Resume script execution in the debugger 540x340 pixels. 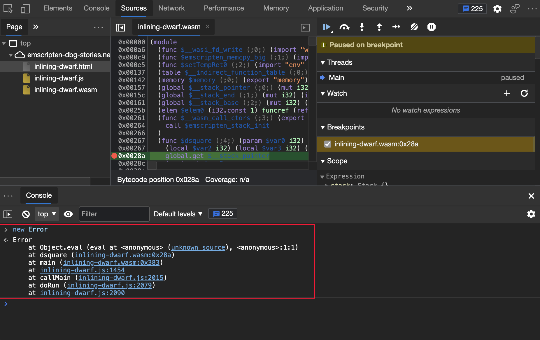[x=327, y=27]
